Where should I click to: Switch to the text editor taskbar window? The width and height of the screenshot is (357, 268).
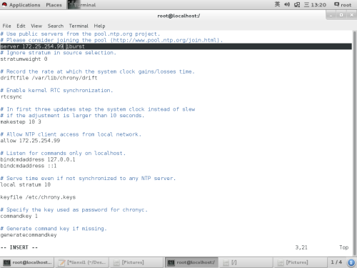(82, 262)
